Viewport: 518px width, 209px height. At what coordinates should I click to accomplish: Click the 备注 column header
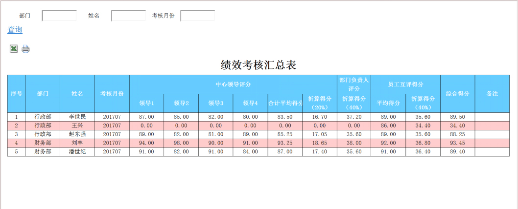coord(492,93)
